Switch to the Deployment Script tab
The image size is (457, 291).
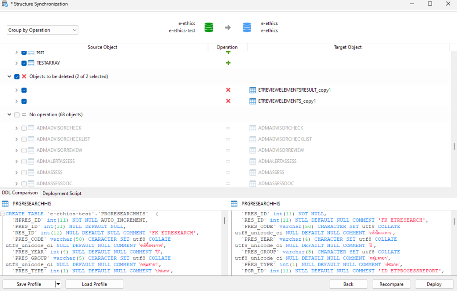coord(62,193)
